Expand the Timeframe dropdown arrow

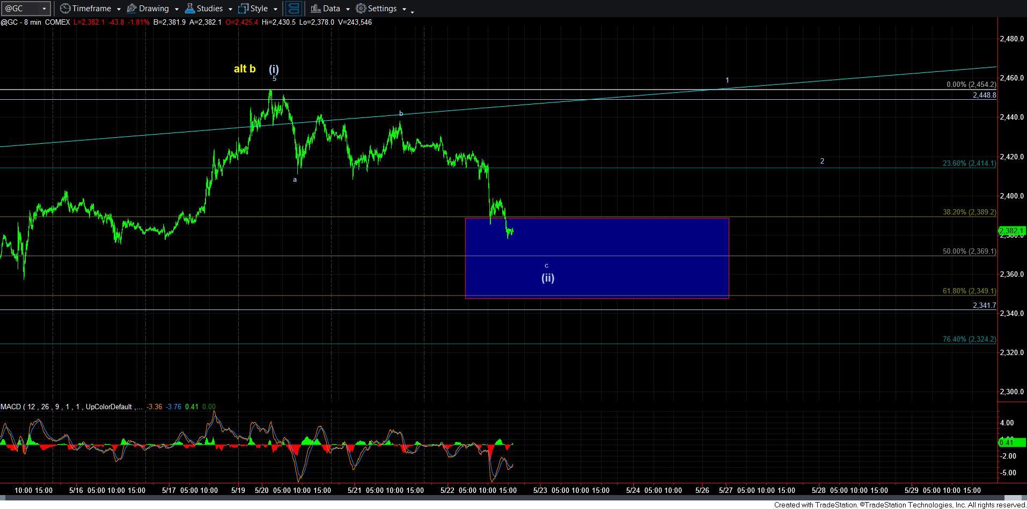(118, 9)
